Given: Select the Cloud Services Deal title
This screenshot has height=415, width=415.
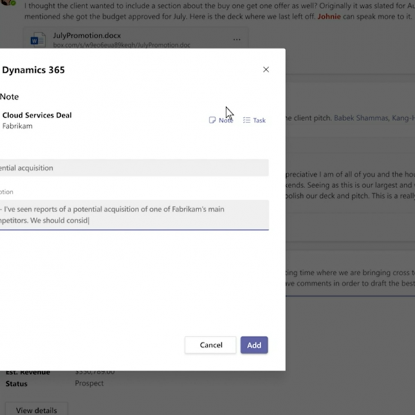Looking at the screenshot, I should pyautogui.click(x=37, y=115).
